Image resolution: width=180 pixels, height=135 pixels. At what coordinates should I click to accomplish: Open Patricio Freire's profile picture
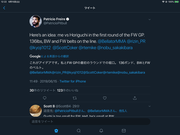pos(35,21)
